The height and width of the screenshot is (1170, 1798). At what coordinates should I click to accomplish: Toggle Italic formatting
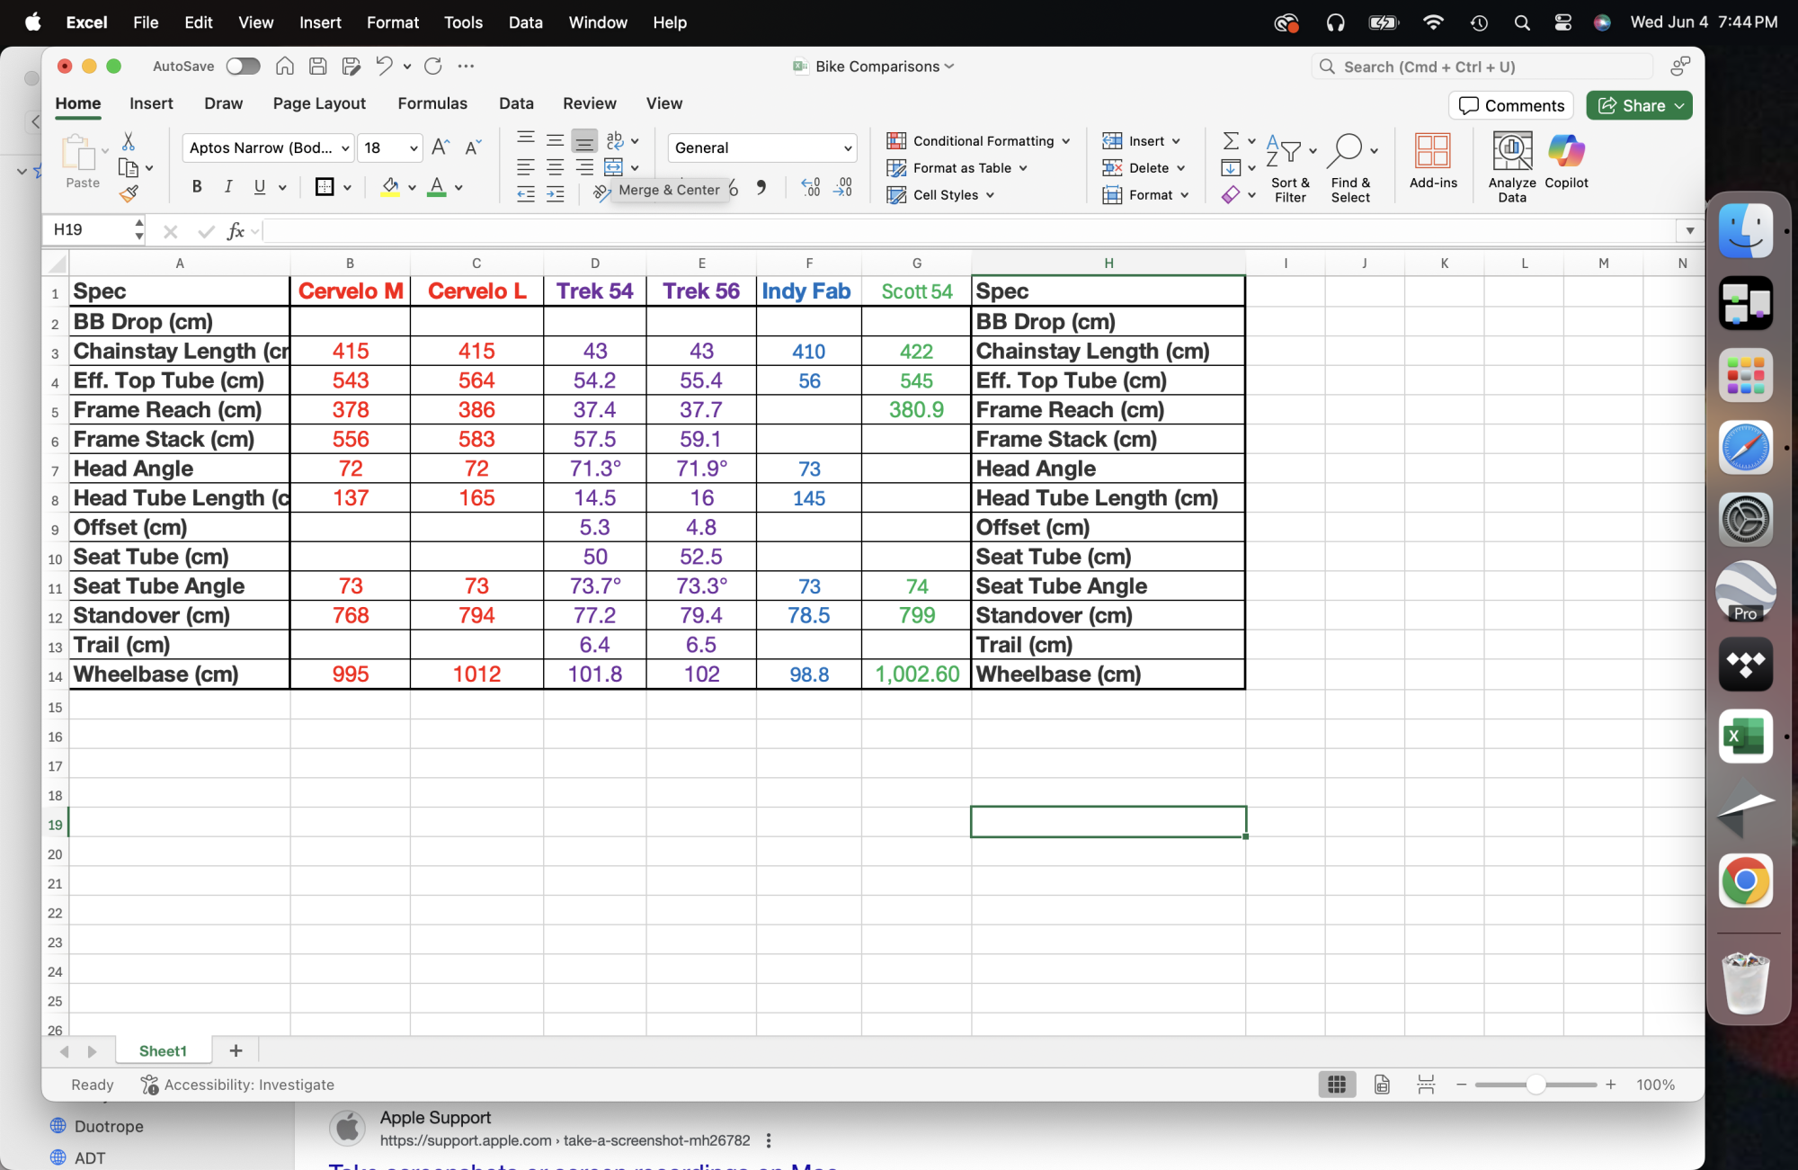pos(228,187)
